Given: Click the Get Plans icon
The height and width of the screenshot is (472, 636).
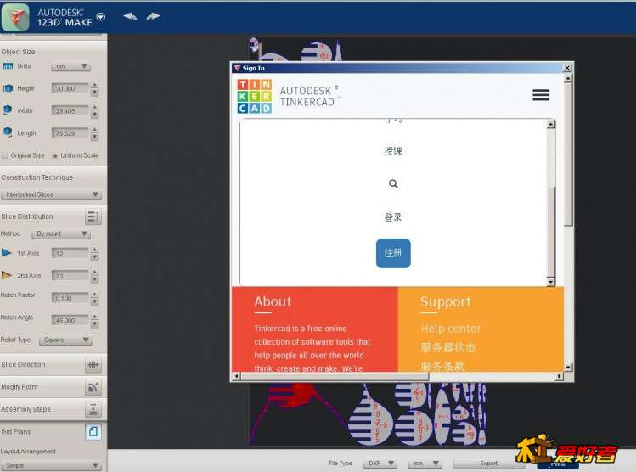Looking at the screenshot, I should [93, 432].
